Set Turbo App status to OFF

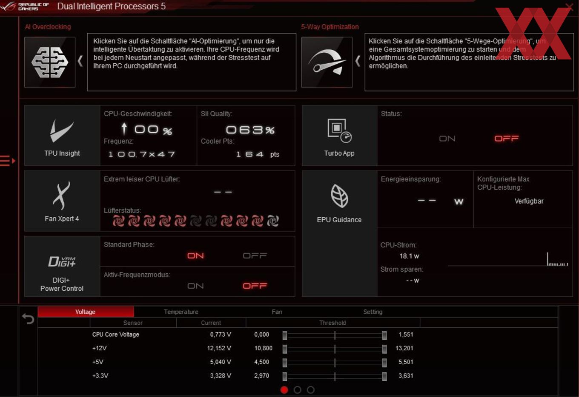click(x=506, y=139)
